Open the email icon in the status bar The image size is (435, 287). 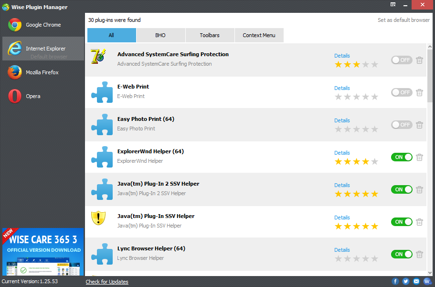[416, 281]
